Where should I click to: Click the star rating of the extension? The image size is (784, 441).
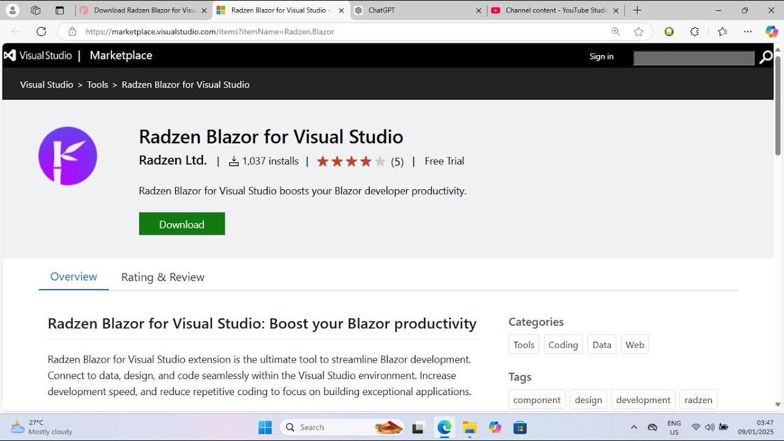click(351, 162)
